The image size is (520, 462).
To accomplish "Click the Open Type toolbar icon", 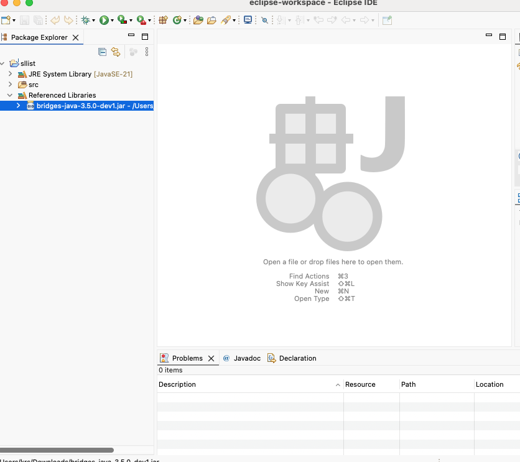I will point(198,21).
